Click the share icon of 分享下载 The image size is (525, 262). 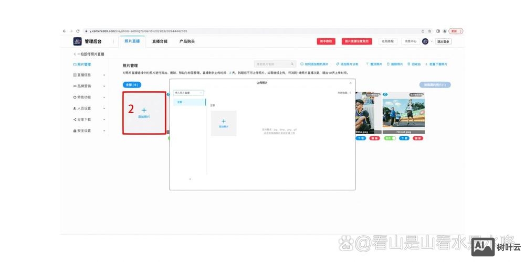75,119
